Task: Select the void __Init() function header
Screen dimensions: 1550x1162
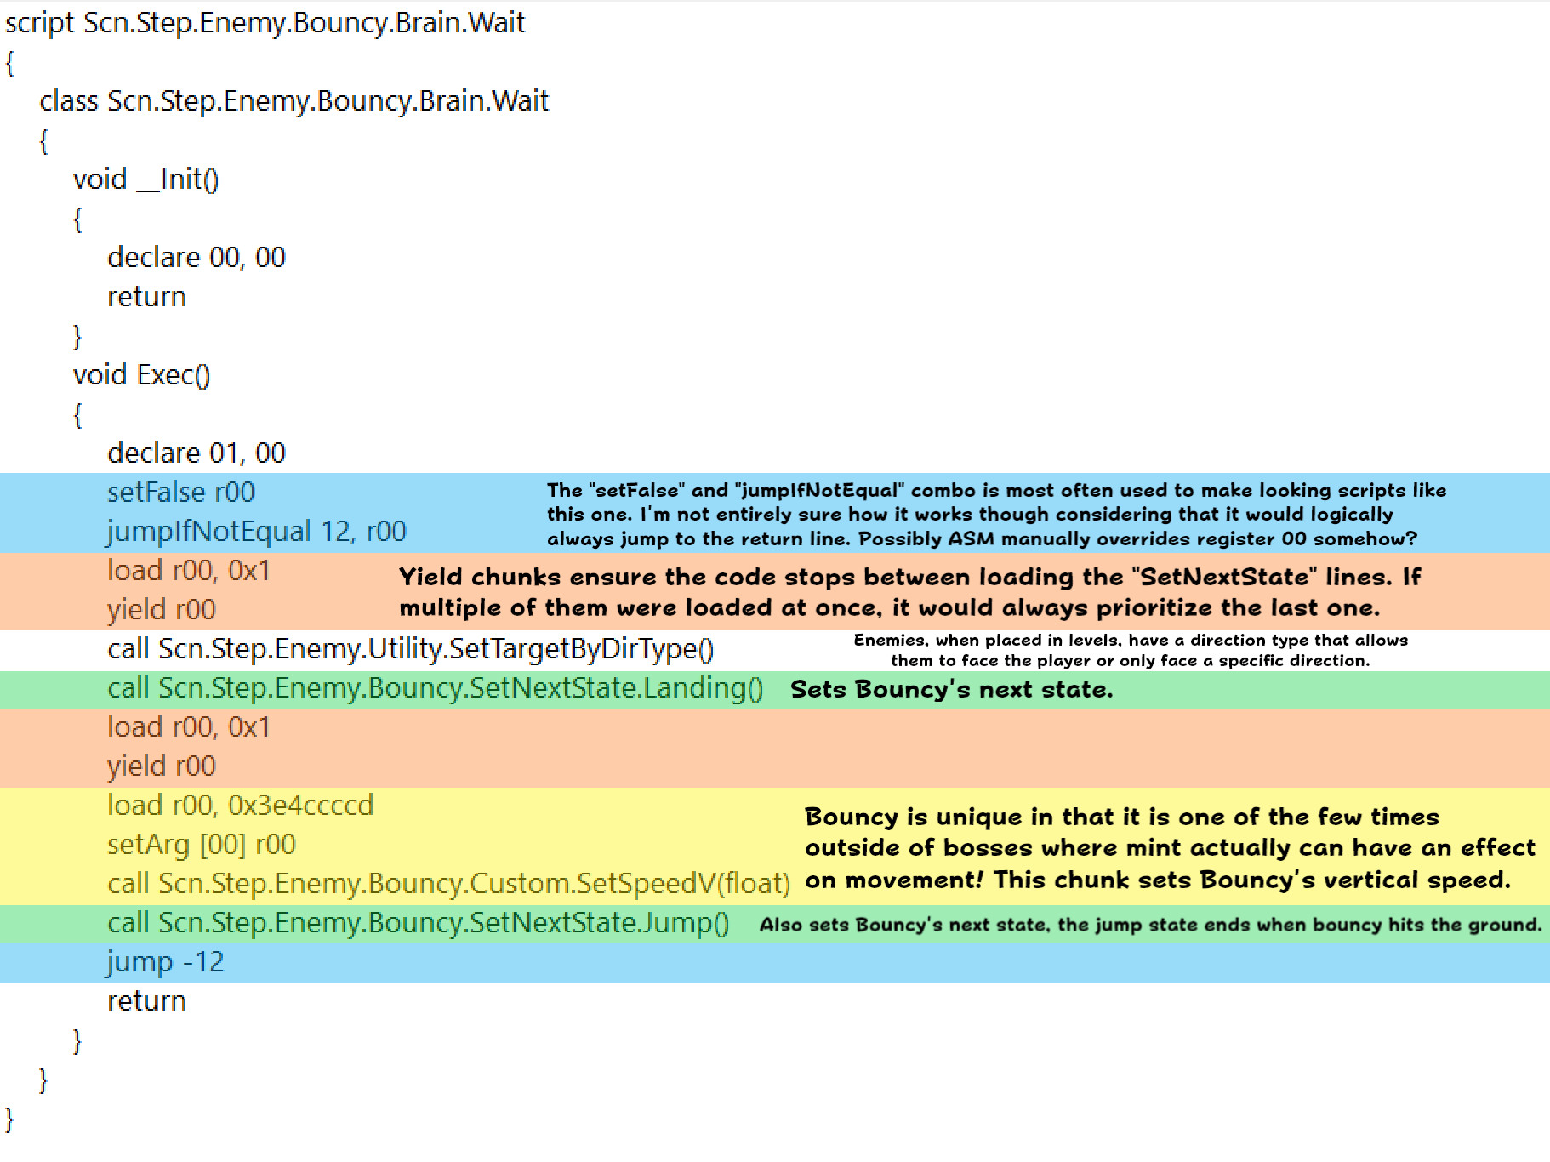Action: pyautogui.click(x=145, y=179)
